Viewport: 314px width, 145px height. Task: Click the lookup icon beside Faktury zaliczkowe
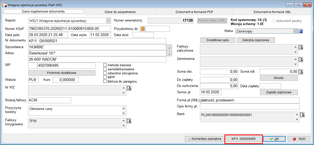coord(301,47)
